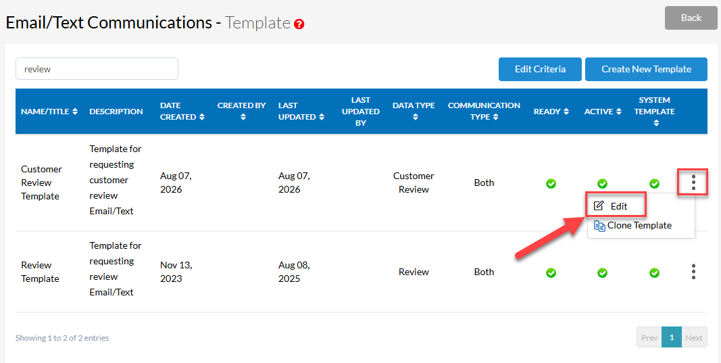Click Ready checkmark for Customer Review Template
This screenshot has height=363, width=721.
coord(551,184)
